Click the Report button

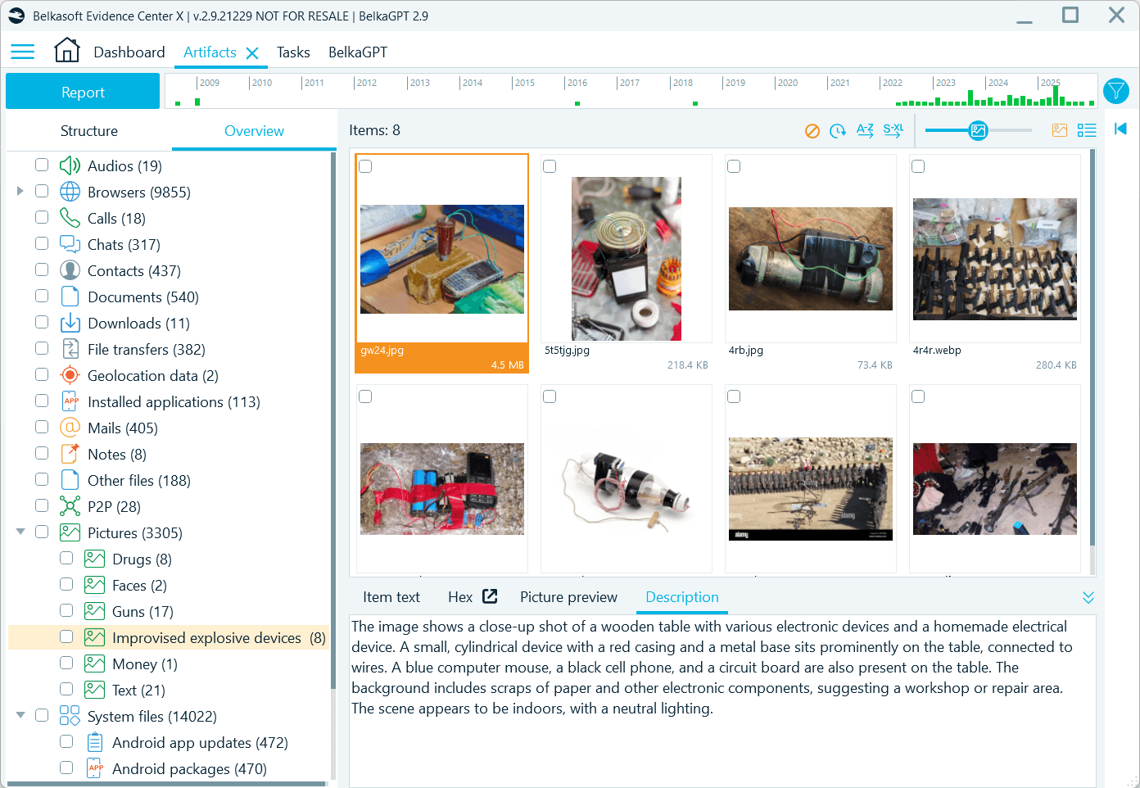pyautogui.click(x=82, y=91)
